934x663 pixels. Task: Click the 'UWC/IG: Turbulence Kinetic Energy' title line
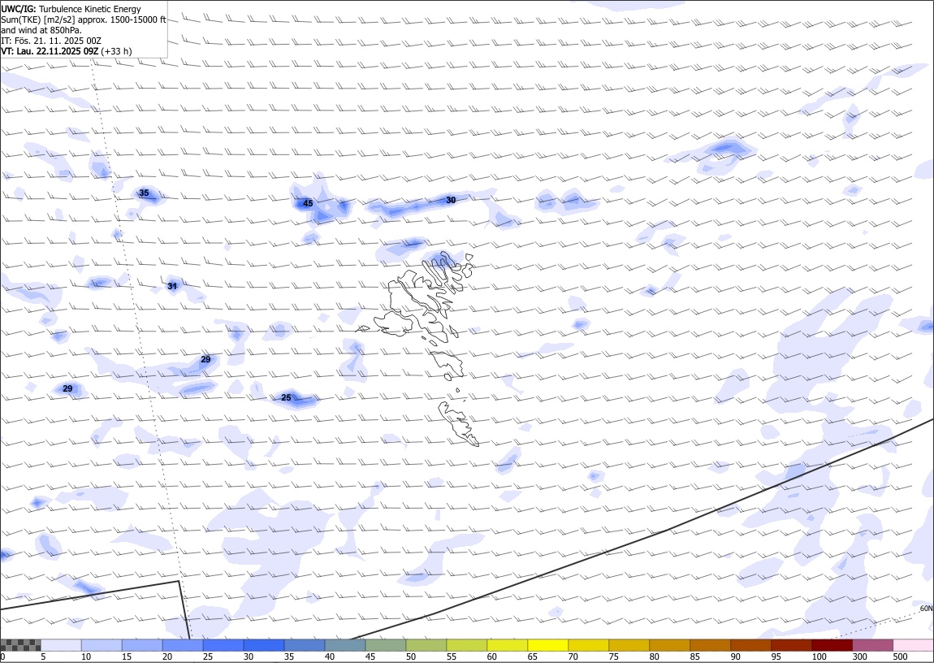point(71,9)
